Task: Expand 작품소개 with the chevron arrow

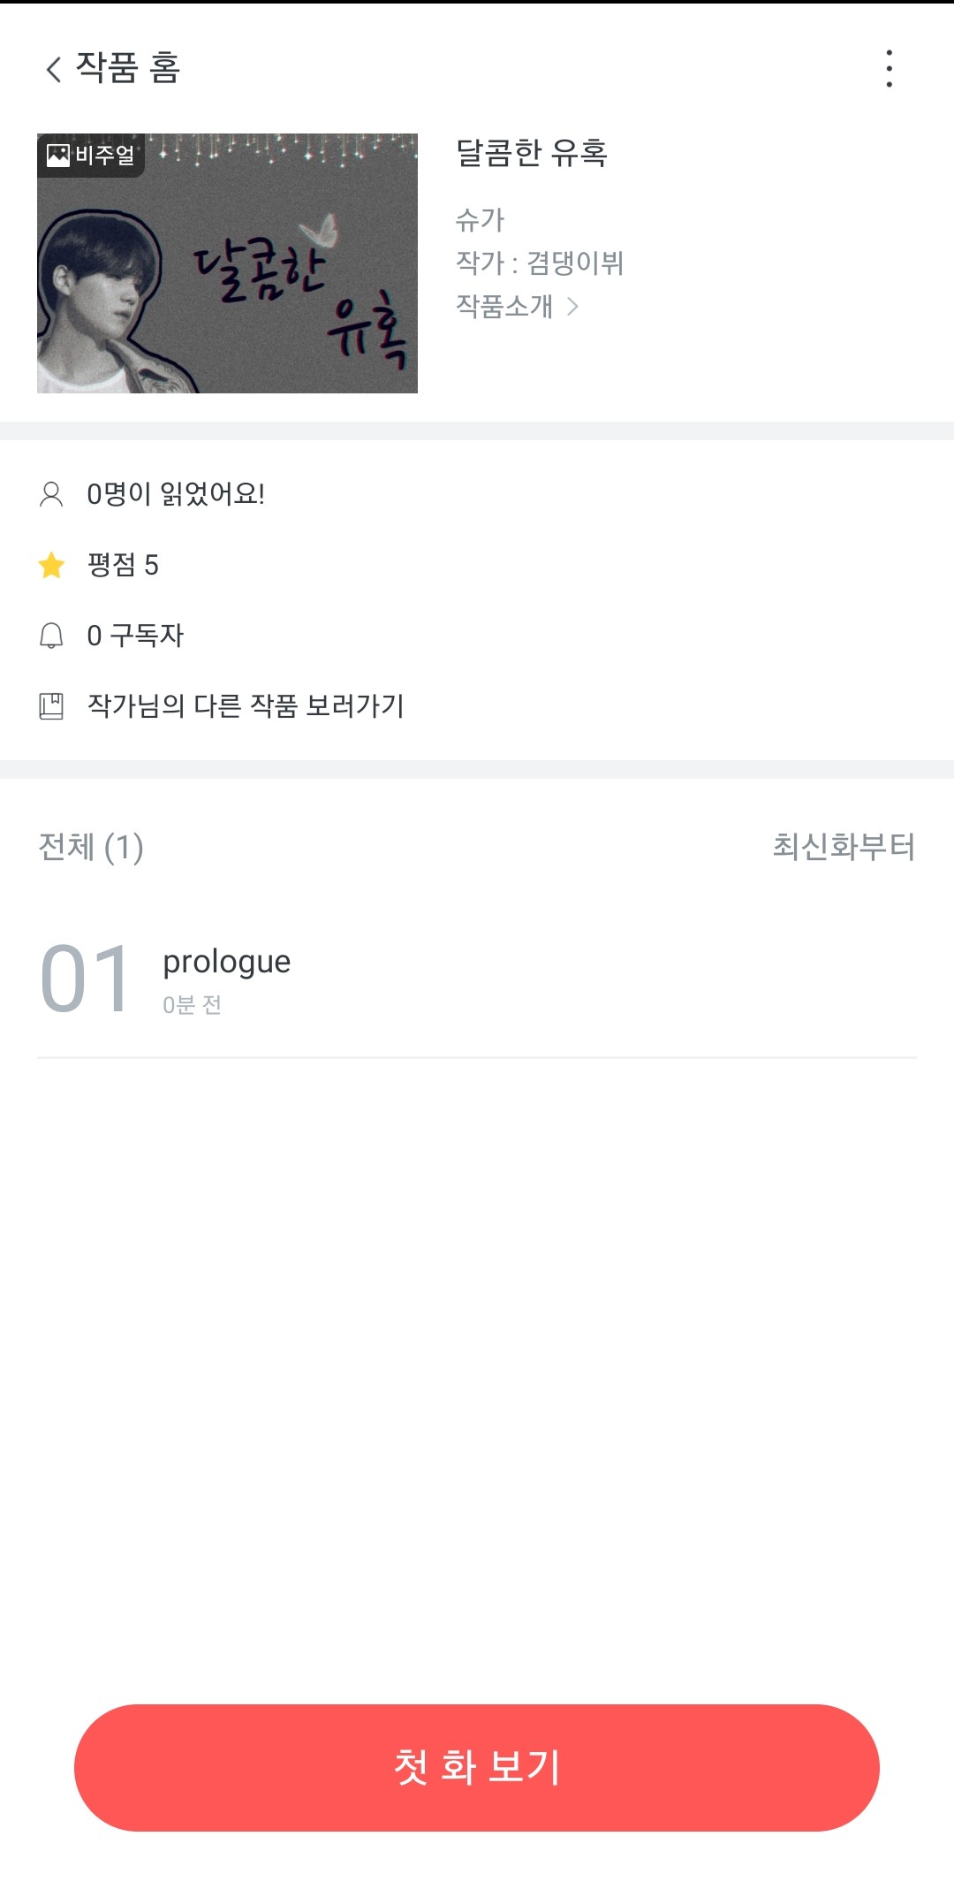Action: pos(572,306)
